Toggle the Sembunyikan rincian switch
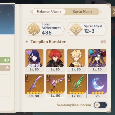The image size is (115, 115). coord(100,105)
